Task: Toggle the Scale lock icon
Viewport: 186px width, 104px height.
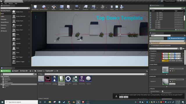Action: pyautogui.click(x=182, y=58)
